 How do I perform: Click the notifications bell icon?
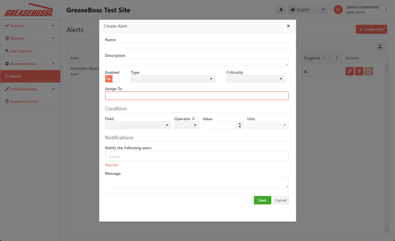tap(281, 10)
